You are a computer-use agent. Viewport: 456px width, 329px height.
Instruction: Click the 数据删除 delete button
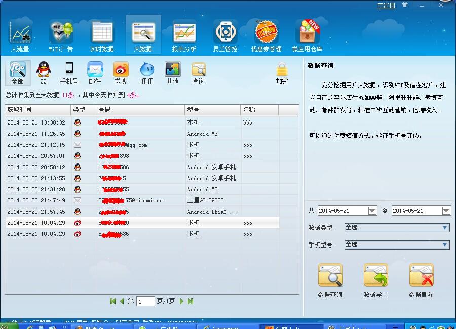point(421,280)
